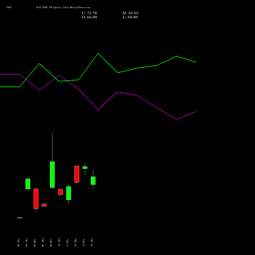The height and width of the screenshot is (255, 255).
Task: Click the Option Chart title text
Action: pos(63,8)
